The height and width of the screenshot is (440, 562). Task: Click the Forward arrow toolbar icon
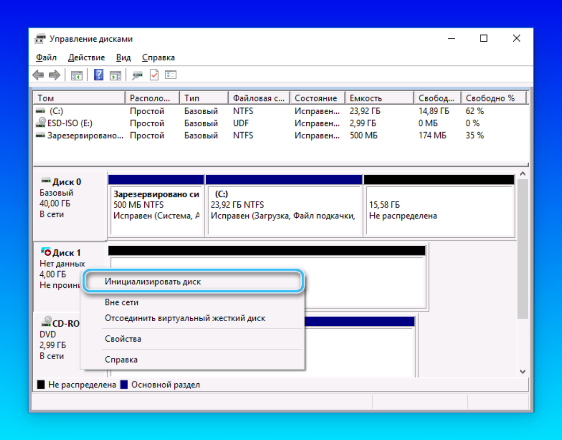tap(54, 75)
